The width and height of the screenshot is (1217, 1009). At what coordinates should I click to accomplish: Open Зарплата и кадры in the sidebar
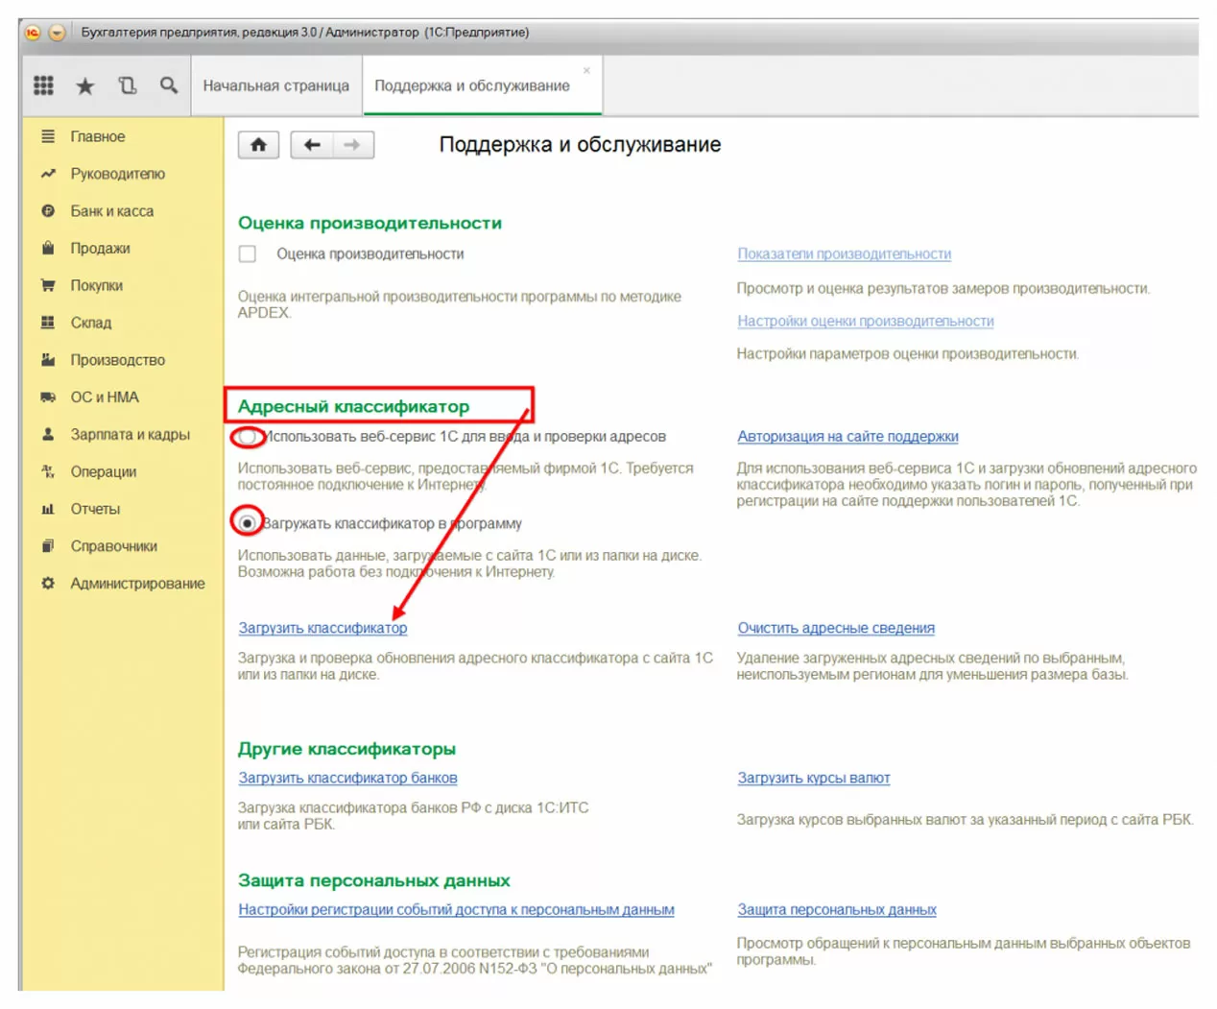point(130,435)
